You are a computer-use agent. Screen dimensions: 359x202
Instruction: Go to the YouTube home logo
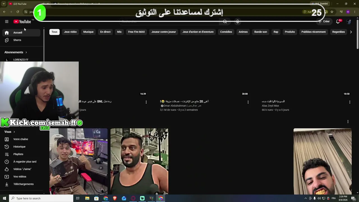[x=22, y=22]
